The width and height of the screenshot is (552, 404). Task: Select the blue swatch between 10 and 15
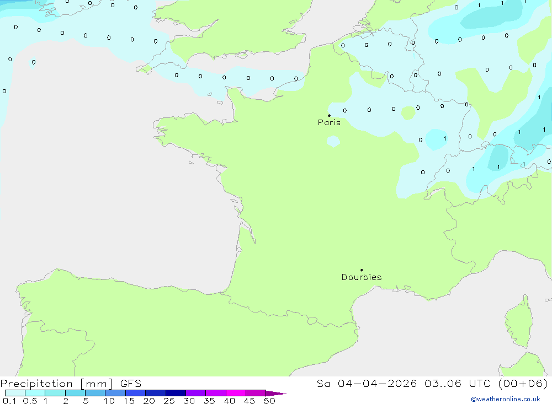click(115, 393)
